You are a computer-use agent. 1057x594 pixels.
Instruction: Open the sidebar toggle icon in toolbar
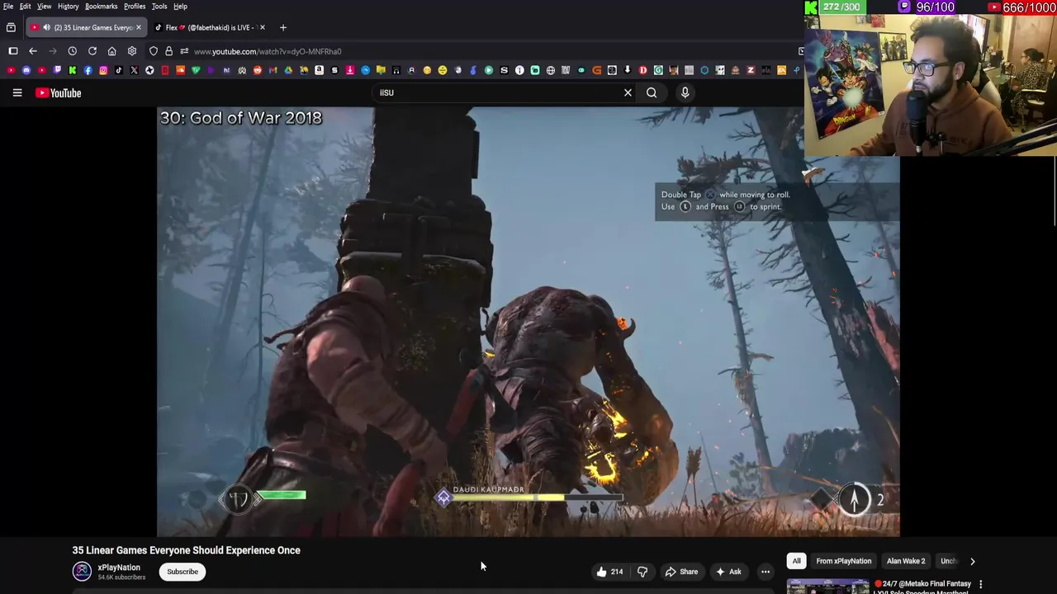point(13,51)
